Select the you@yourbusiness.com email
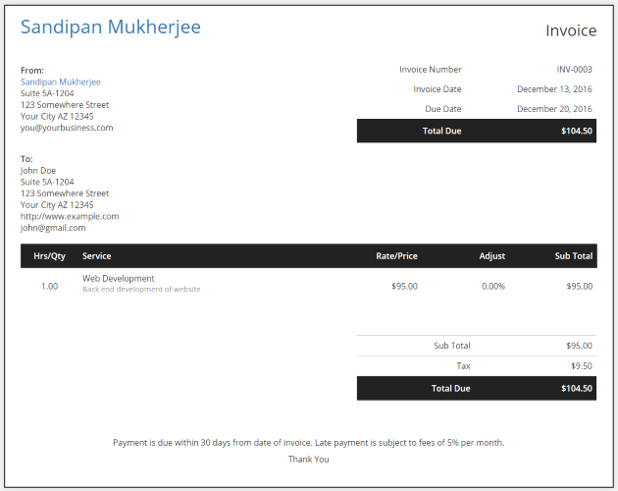Screen dimensions: 618x491 (x=67, y=128)
